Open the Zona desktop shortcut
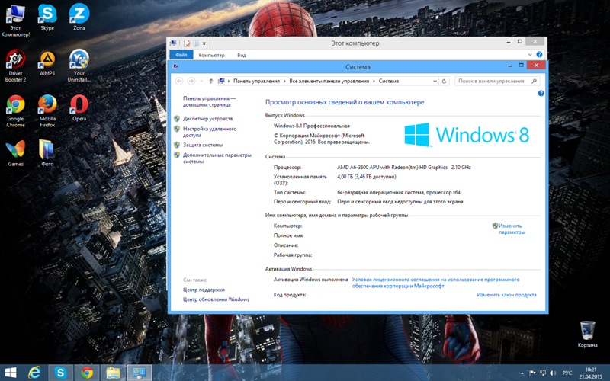The height and width of the screenshot is (381, 610). [79, 18]
